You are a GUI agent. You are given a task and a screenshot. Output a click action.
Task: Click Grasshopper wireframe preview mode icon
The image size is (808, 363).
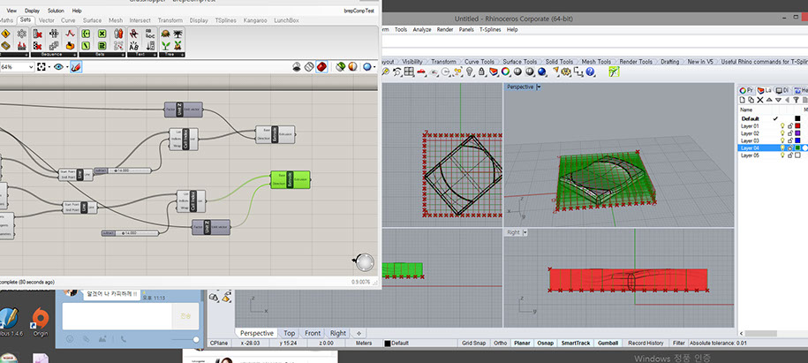(308, 66)
